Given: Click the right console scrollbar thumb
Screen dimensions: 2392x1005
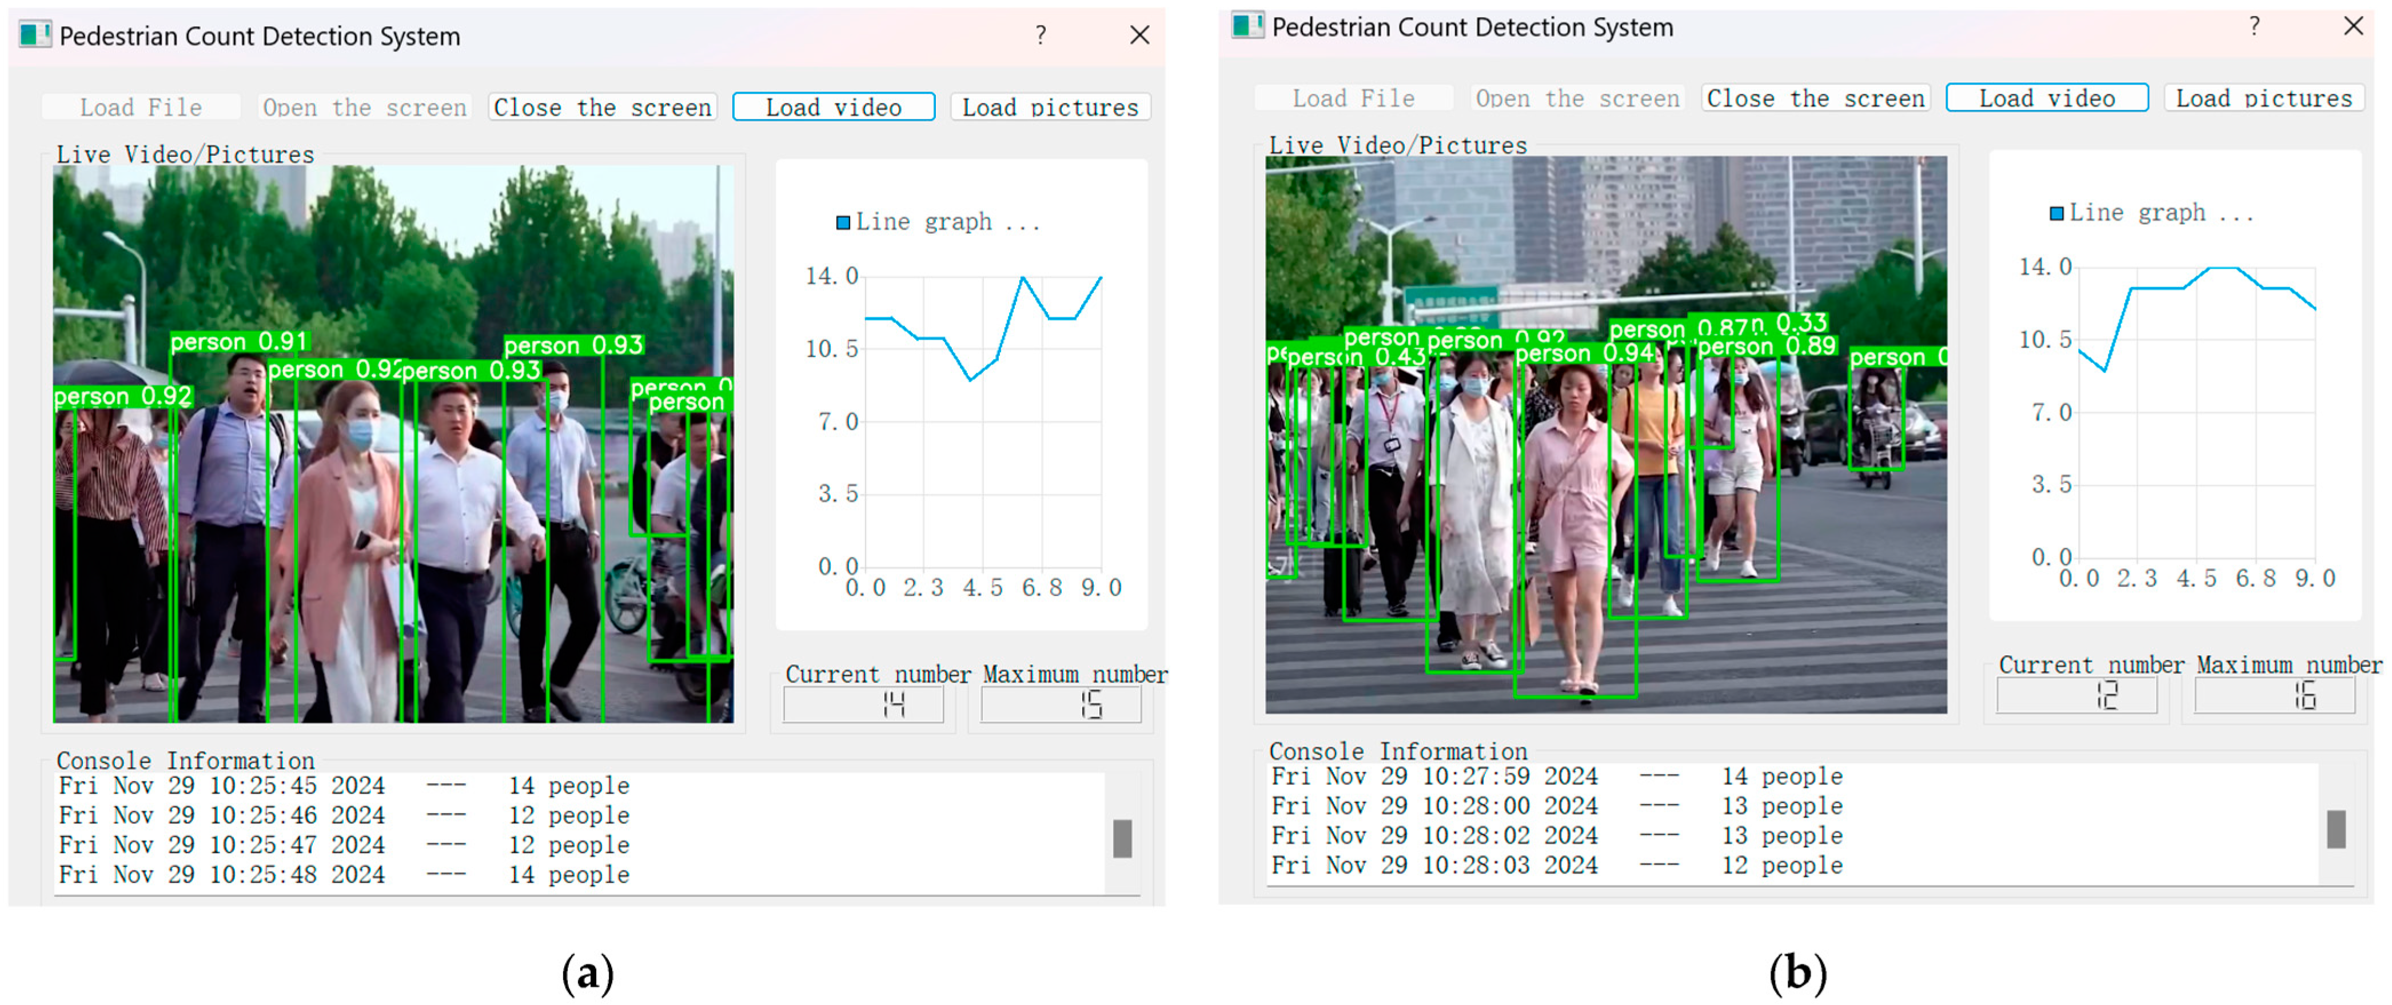Looking at the screenshot, I should coord(2337,828).
